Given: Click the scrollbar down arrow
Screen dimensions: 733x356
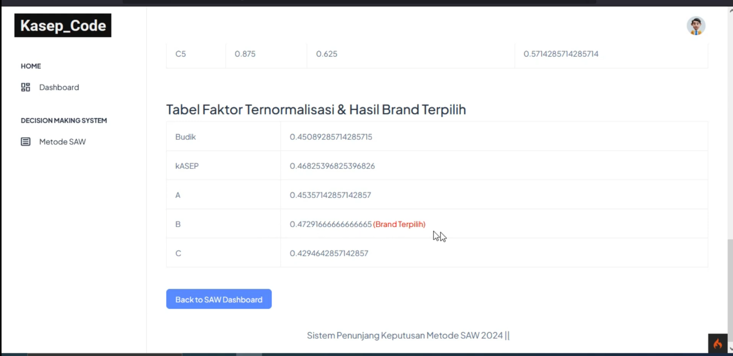Looking at the screenshot, I should [x=730, y=349].
